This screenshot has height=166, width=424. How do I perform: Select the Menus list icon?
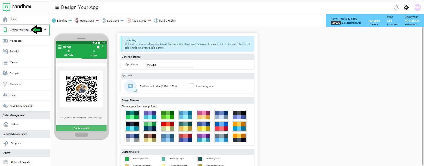5,62
